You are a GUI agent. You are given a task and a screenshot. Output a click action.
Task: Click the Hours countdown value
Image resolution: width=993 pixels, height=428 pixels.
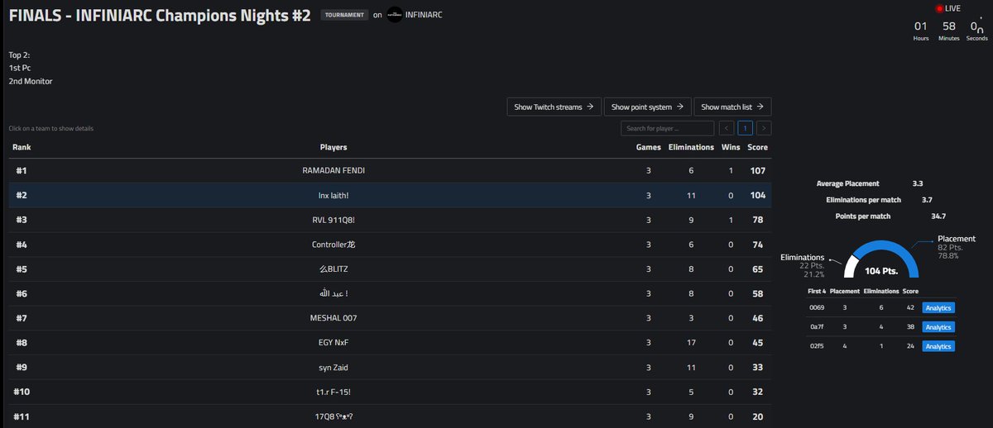[921, 26]
